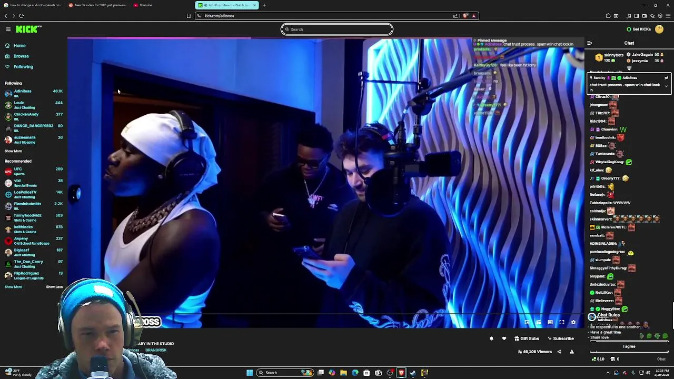The height and width of the screenshot is (379, 674).
Task: Enter fullscreen on the video player
Action: pyautogui.click(x=562, y=322)
